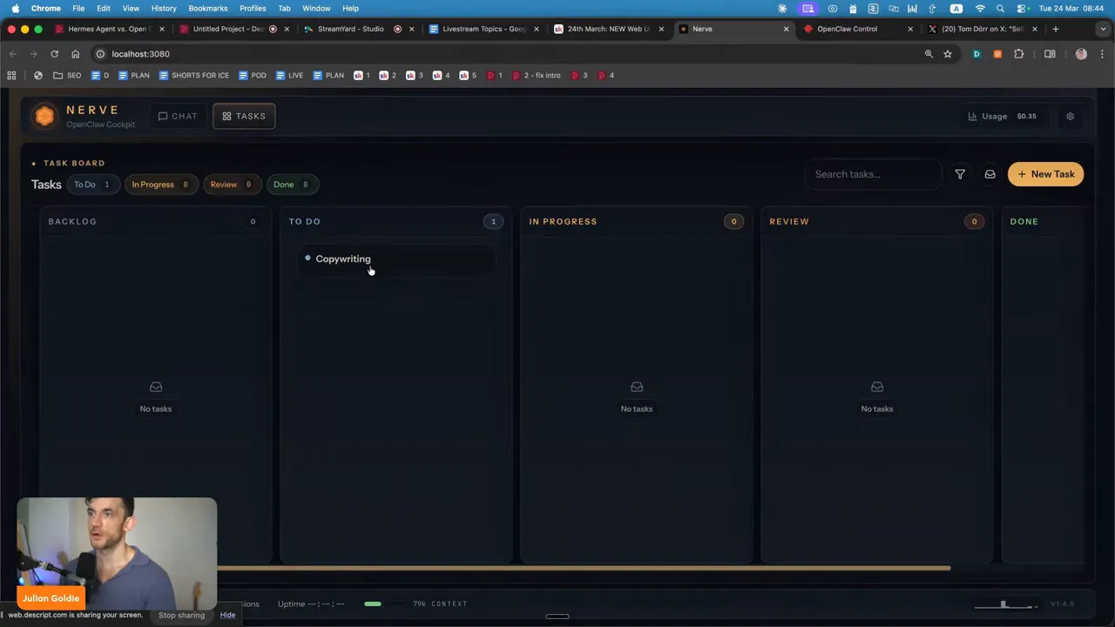Focus the Search tasks input field
1115x627 pixels.
tap(873, 174)
